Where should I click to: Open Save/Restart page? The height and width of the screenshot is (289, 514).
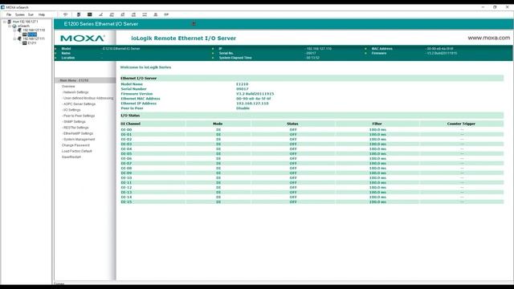click(x=71, y=157)
